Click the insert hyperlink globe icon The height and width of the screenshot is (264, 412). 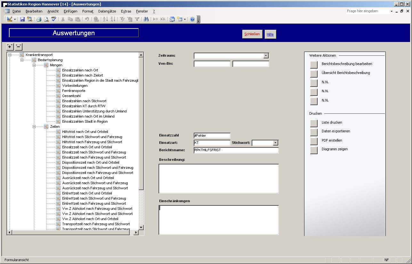point(96,19)
